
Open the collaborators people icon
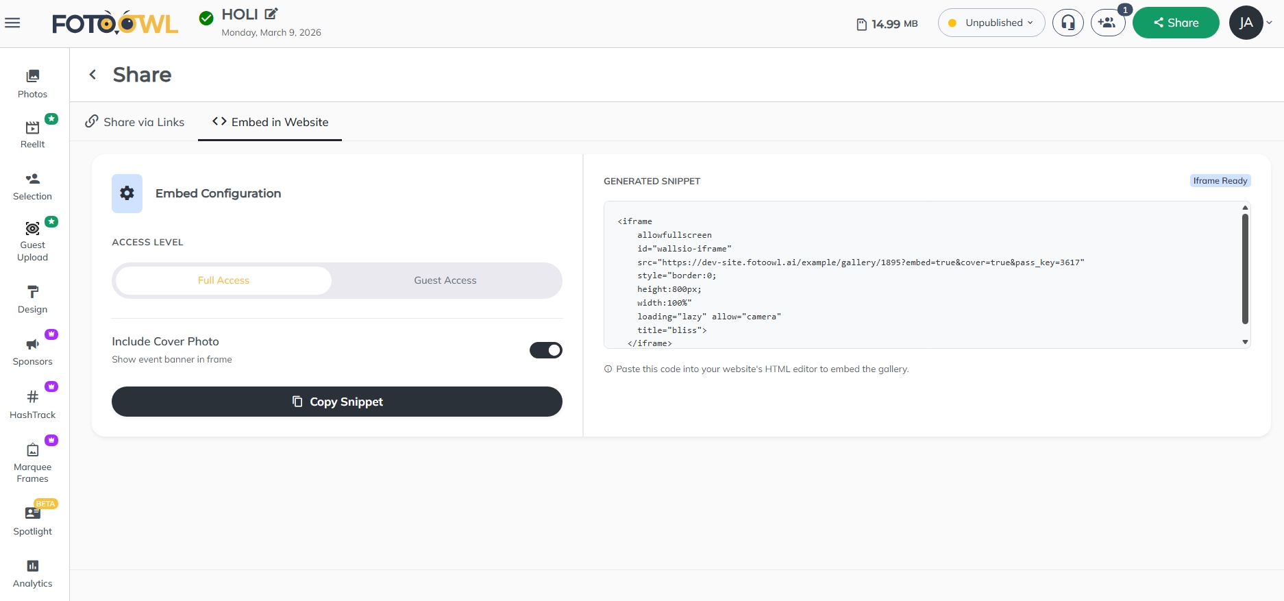[x=1107, y=23]
